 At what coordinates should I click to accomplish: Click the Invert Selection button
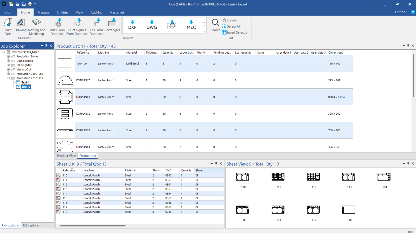(236, 32)
